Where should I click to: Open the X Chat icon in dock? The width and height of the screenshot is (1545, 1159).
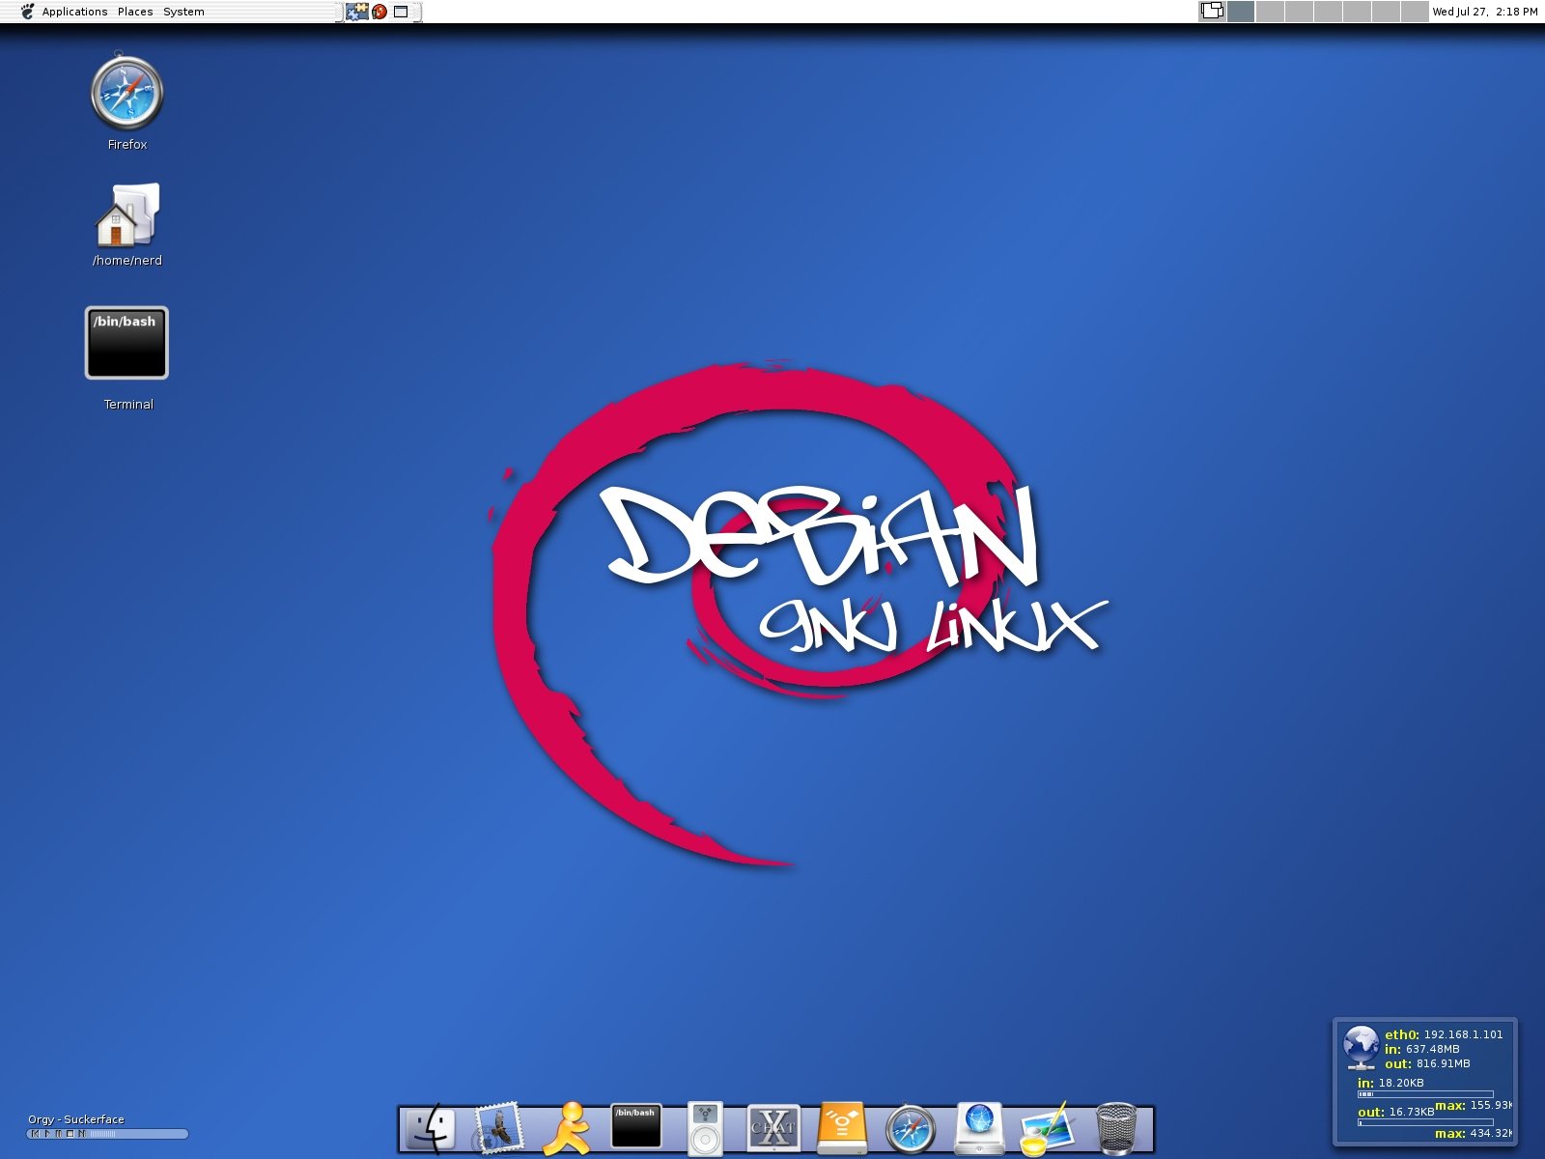coord(773,1128)
